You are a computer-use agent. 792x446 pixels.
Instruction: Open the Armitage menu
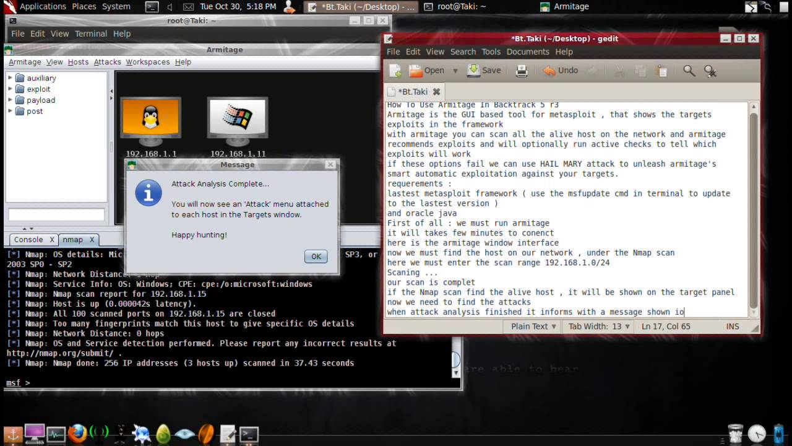pos(25,62)
